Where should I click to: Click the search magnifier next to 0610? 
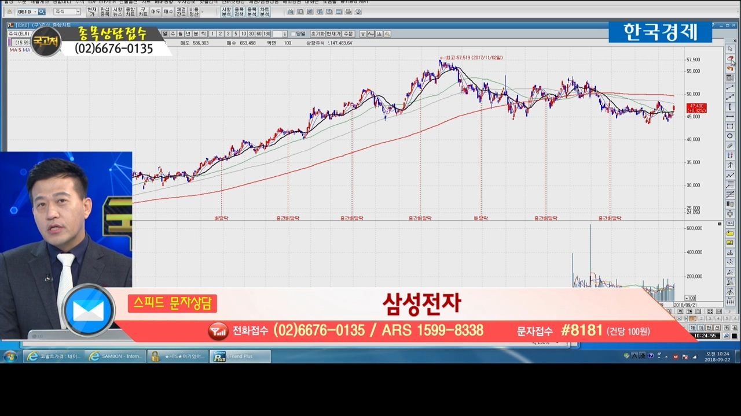[42, 12]
